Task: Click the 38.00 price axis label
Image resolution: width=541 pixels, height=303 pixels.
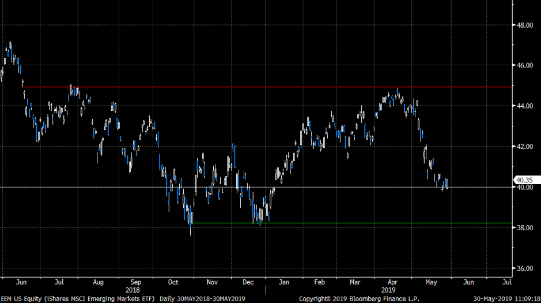Action: tap(525, 227)
